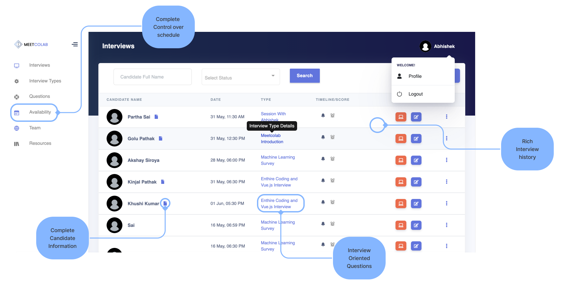Click the alarm clock icon in Kinjal Pathak's row
This screenshot has width=561, height=285.
pyautogui.click(x=332, y=181)
